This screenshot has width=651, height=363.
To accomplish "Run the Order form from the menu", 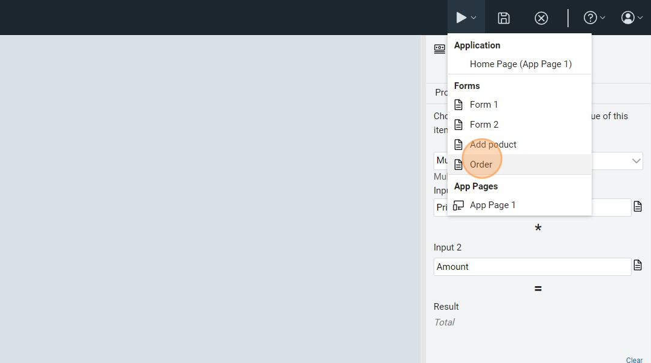I will point(481,165).
